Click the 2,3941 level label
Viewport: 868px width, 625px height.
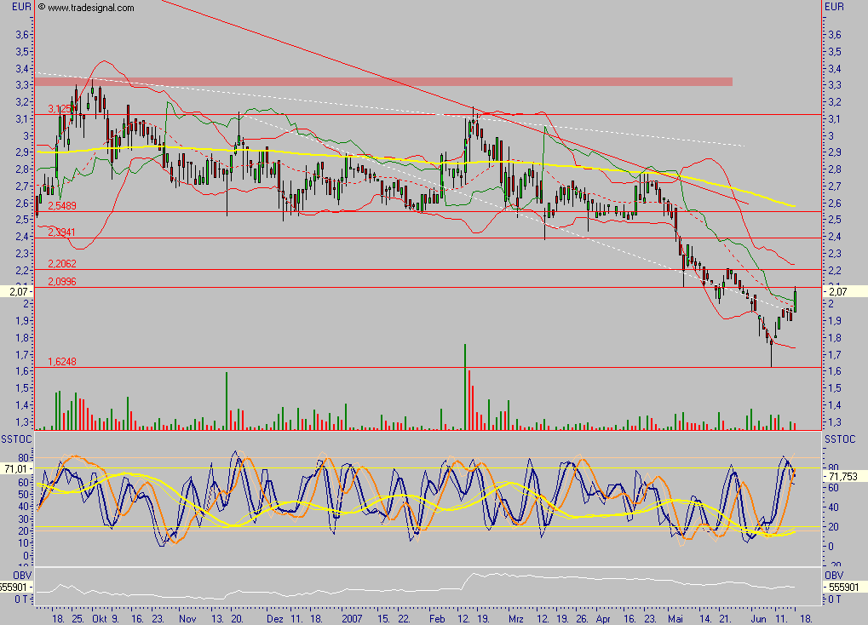62,232
